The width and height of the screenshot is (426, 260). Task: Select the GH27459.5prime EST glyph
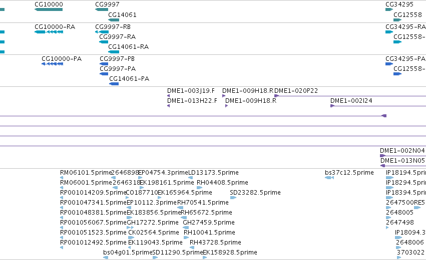click(x=186, y=228)
